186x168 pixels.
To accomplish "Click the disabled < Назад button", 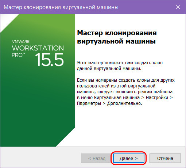I will point(97,158).
